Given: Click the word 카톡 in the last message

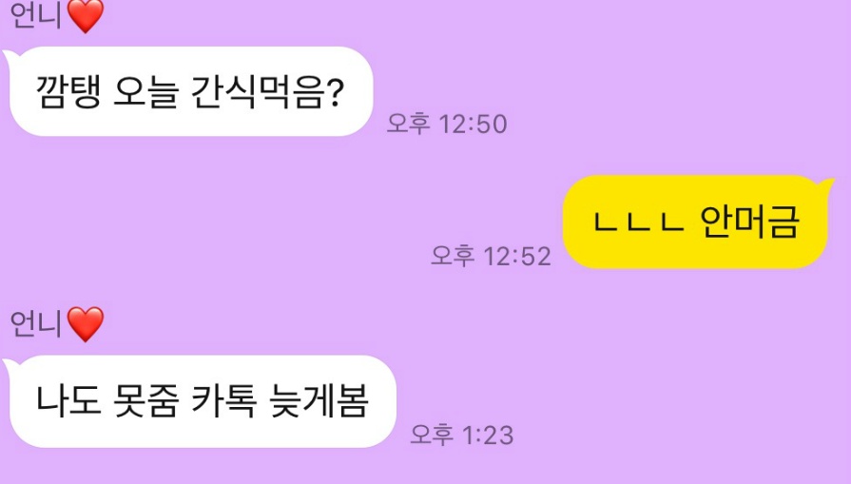Looking at the screenshot, I should [x=224, y=401].
